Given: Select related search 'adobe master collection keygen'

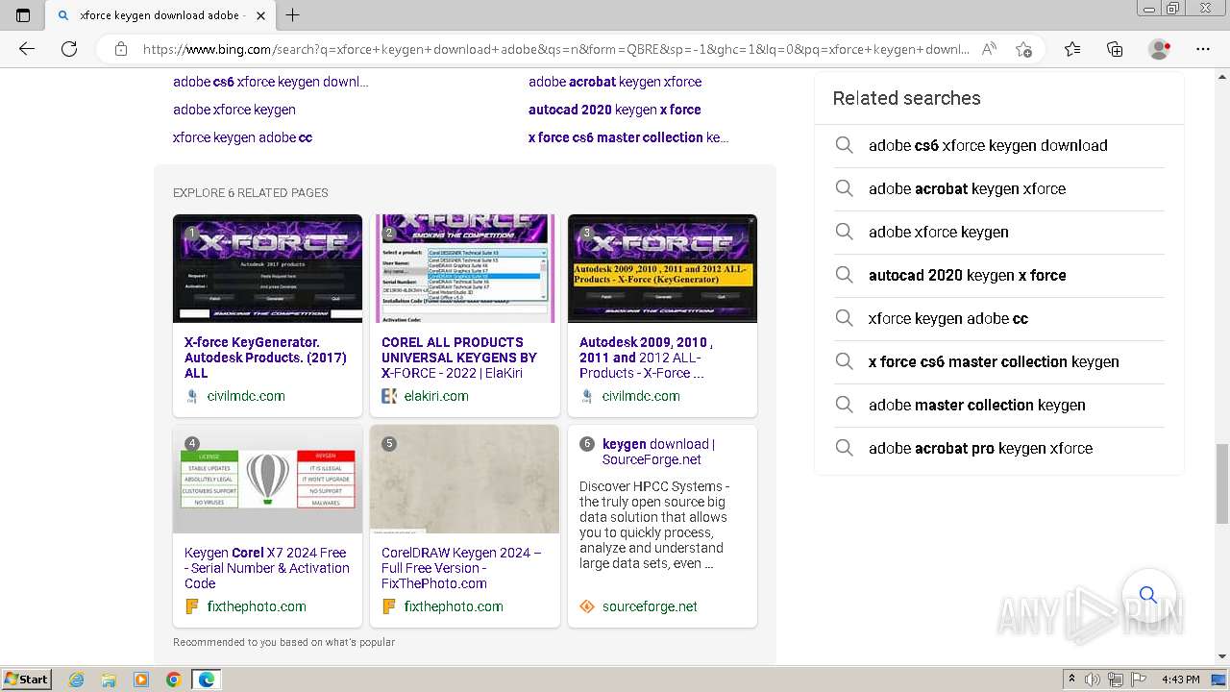Looking at the screenshot, I should [x=998, y=405].
